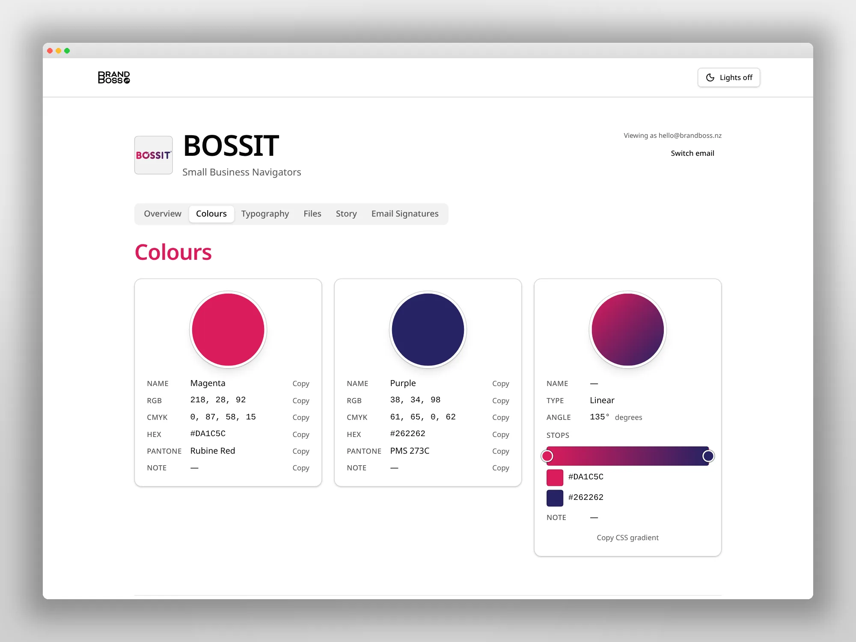Screen dimensions: 856x642
Task: Click the Linear gradient type text
Action: 602,400
